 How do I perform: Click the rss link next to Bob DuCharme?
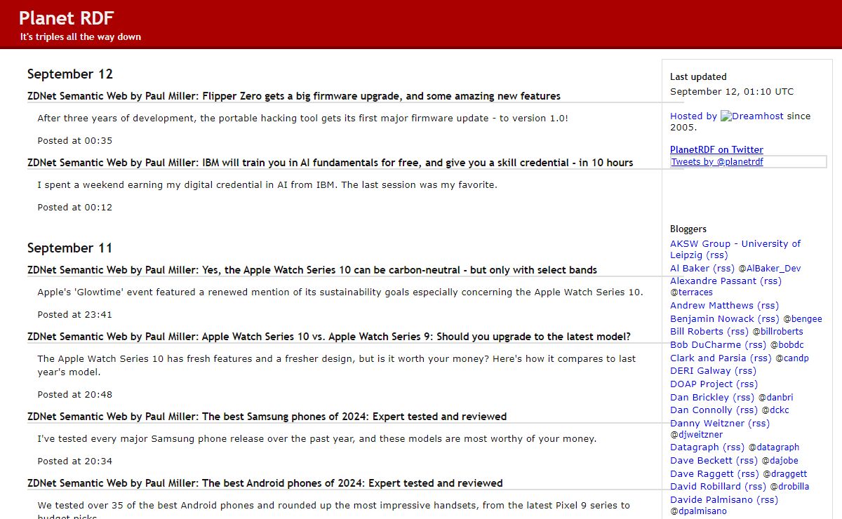point(756,345)
